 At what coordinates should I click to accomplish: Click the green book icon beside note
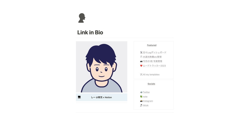[x=141, y=97]
